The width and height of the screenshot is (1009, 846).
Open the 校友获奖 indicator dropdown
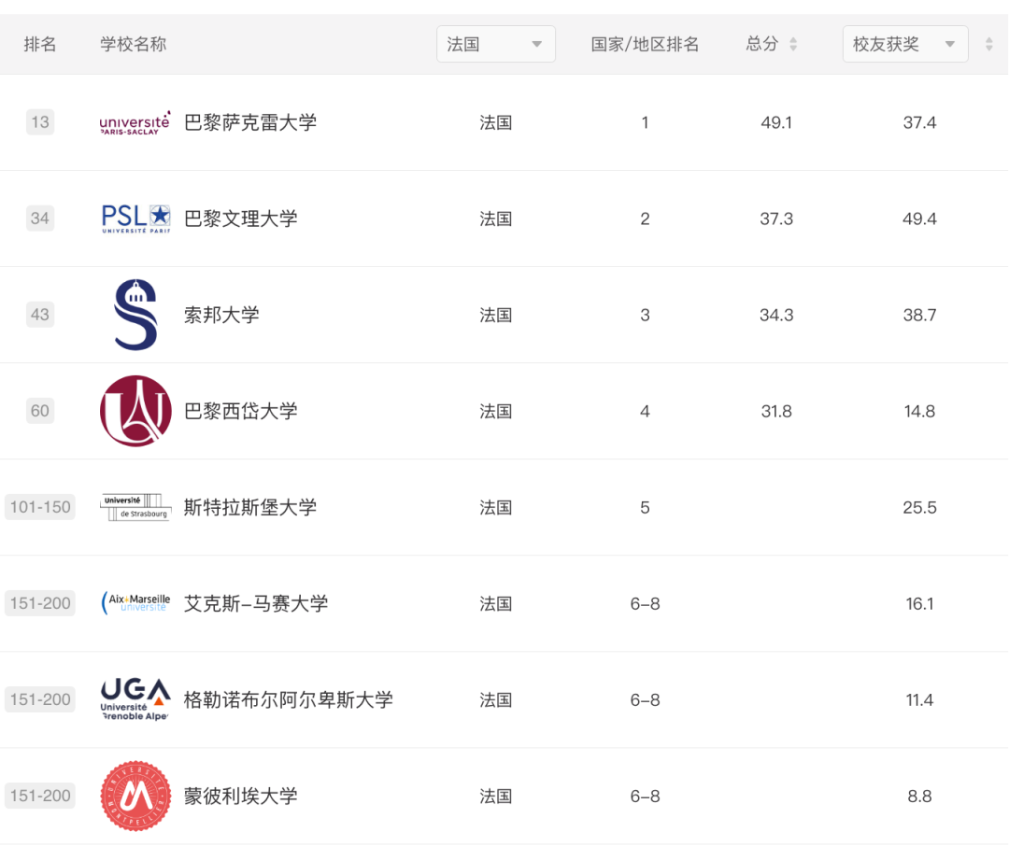click(x=904, y=44)
